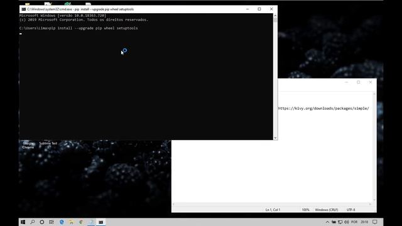This screenshot has height=226, width=402.
Task: Click Ln 1, Col 1 in Notepad status bar
Action: tap(273, 210)
